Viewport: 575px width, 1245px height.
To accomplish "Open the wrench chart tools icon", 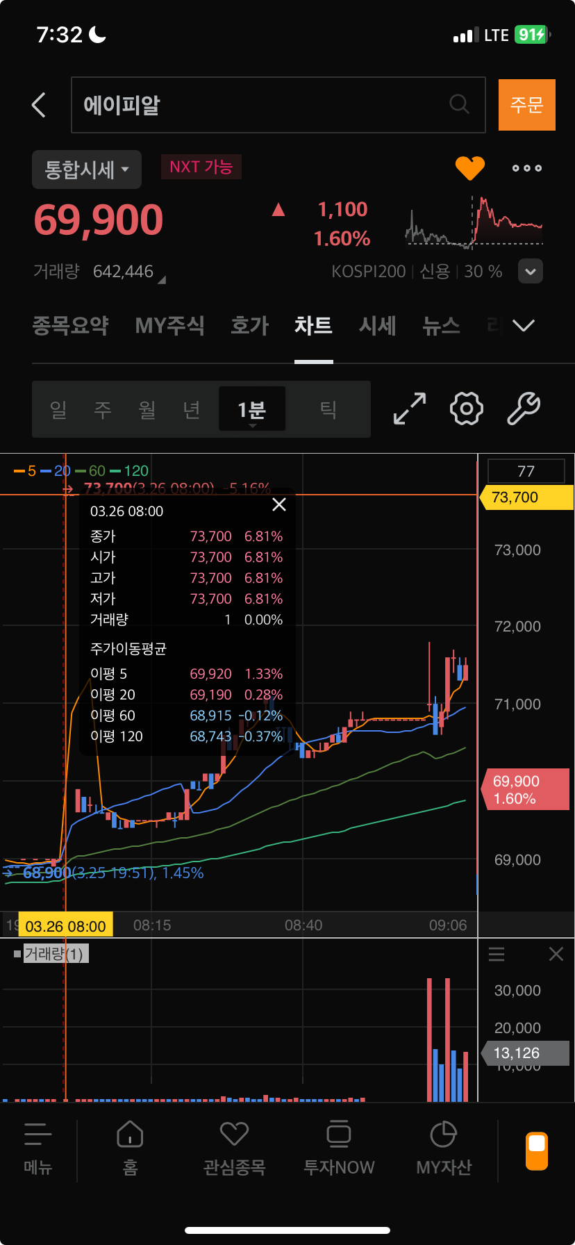I will pos(524,409).
